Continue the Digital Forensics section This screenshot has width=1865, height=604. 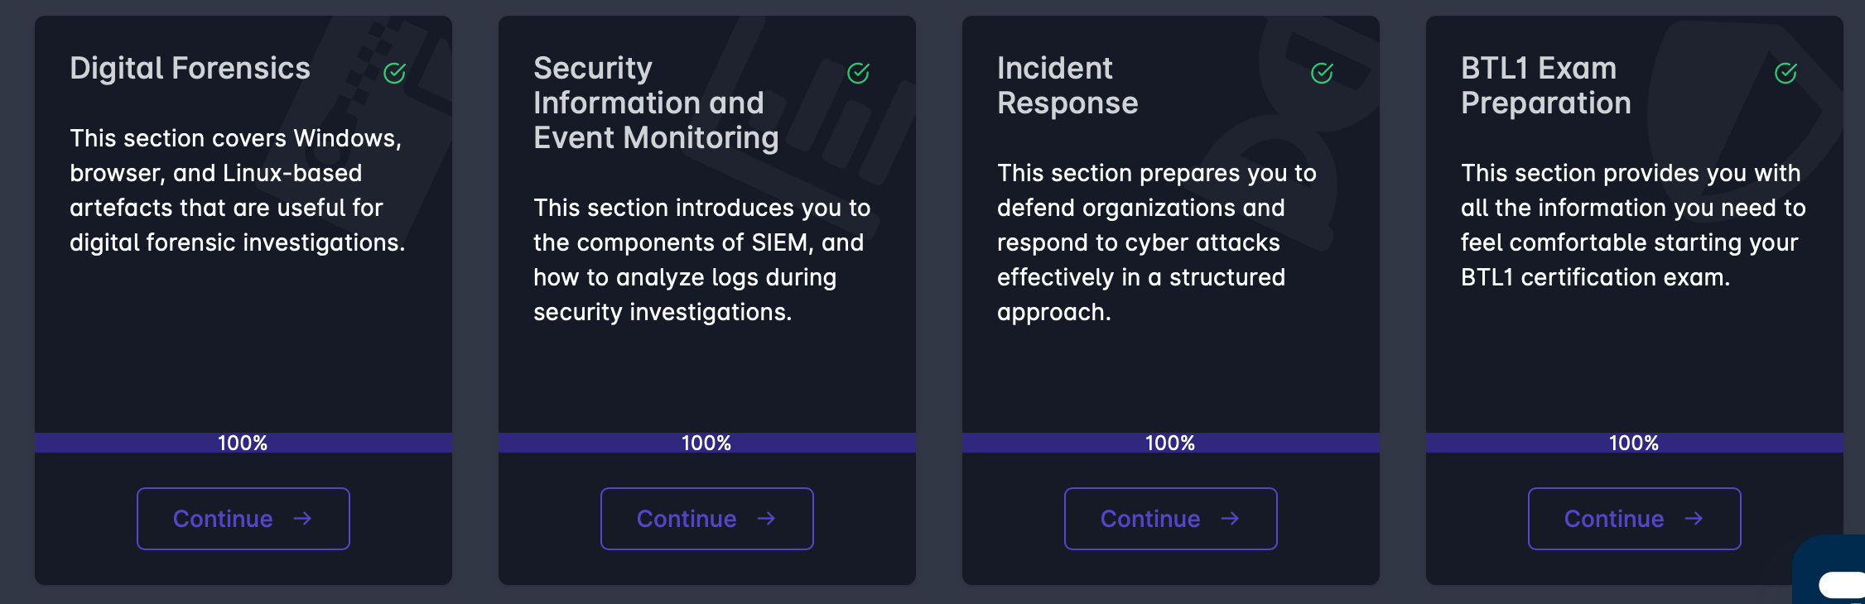tap(243, 519)
